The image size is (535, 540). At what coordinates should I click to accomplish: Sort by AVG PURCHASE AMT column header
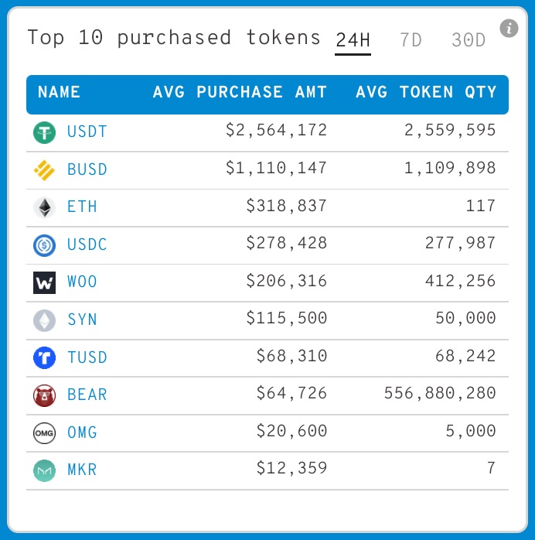(x=240, y=93)
